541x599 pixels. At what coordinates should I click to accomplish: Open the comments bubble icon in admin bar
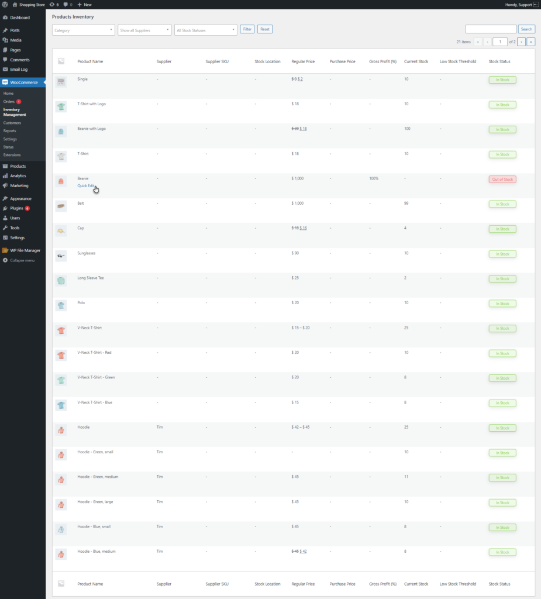point(66,5)
